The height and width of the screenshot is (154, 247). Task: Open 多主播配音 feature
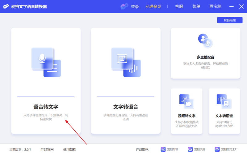point(205,57)
